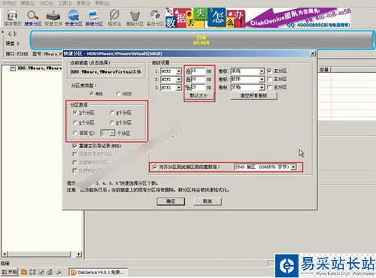The width and height of the screenshot is (376, 278).
Task: Open file system dropdown for partition 1
Action: [x=179, y=71]
